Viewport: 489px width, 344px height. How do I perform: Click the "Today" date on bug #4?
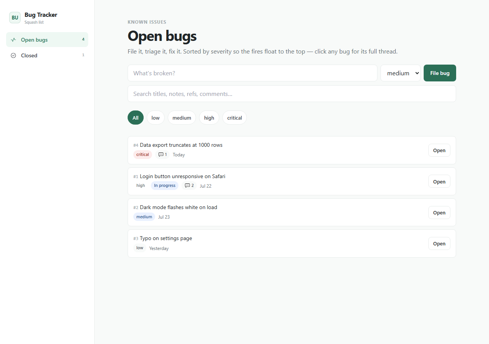[x=179, y=155]
